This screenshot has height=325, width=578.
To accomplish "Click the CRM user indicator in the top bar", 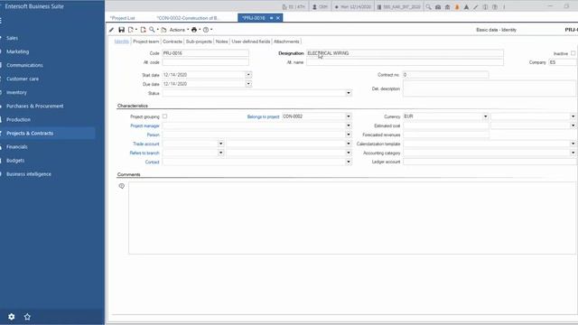I will [x=320, y=6].
